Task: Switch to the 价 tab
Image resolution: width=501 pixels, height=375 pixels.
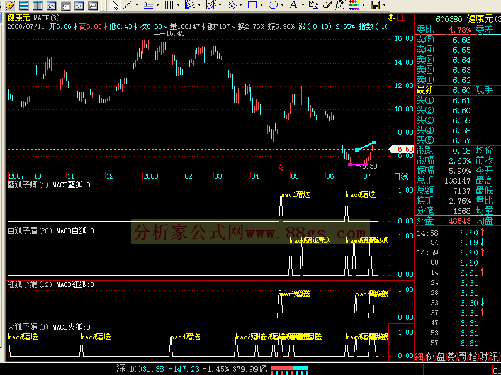Action: (x=431, y=357)
